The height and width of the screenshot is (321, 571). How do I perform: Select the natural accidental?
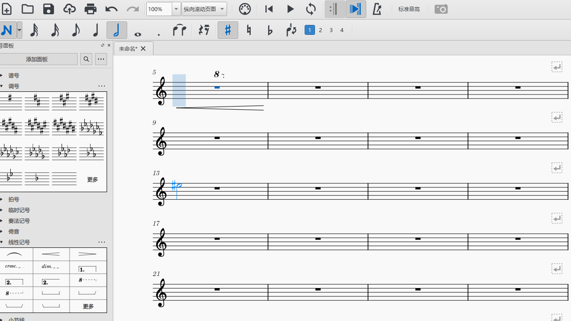pos(248,30)
